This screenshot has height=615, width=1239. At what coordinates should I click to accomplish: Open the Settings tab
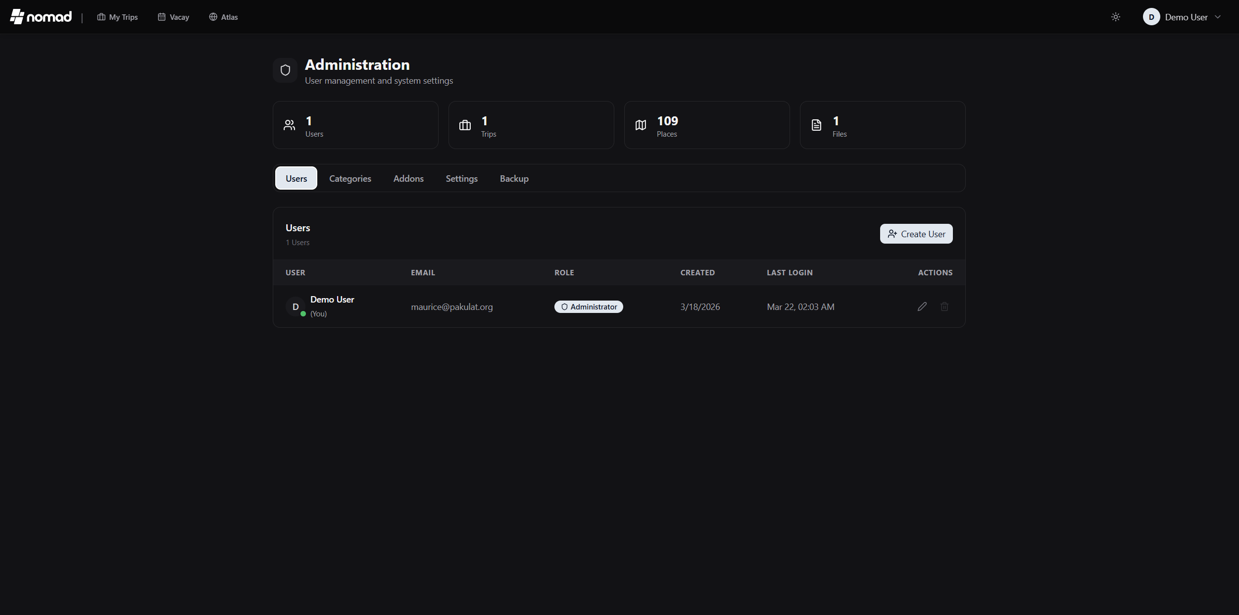click(x=461, y=178)
